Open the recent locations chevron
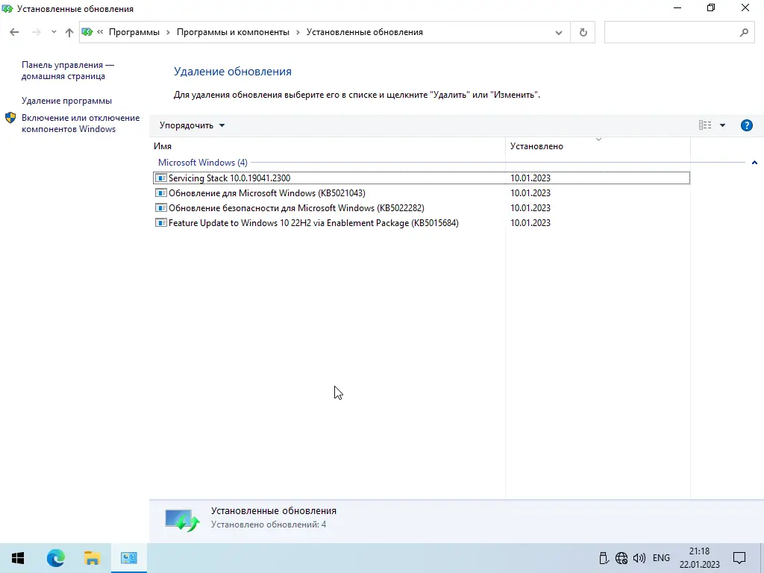Viewport: 764px width, 573px height. pos(54,32)
